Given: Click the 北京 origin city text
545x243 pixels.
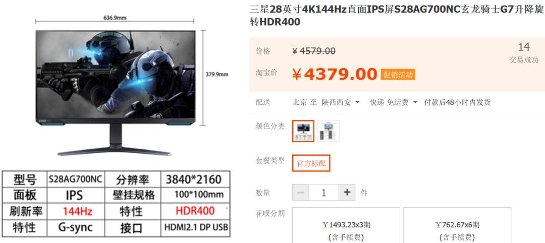Looking at the screenshot, I should (300, 102).
